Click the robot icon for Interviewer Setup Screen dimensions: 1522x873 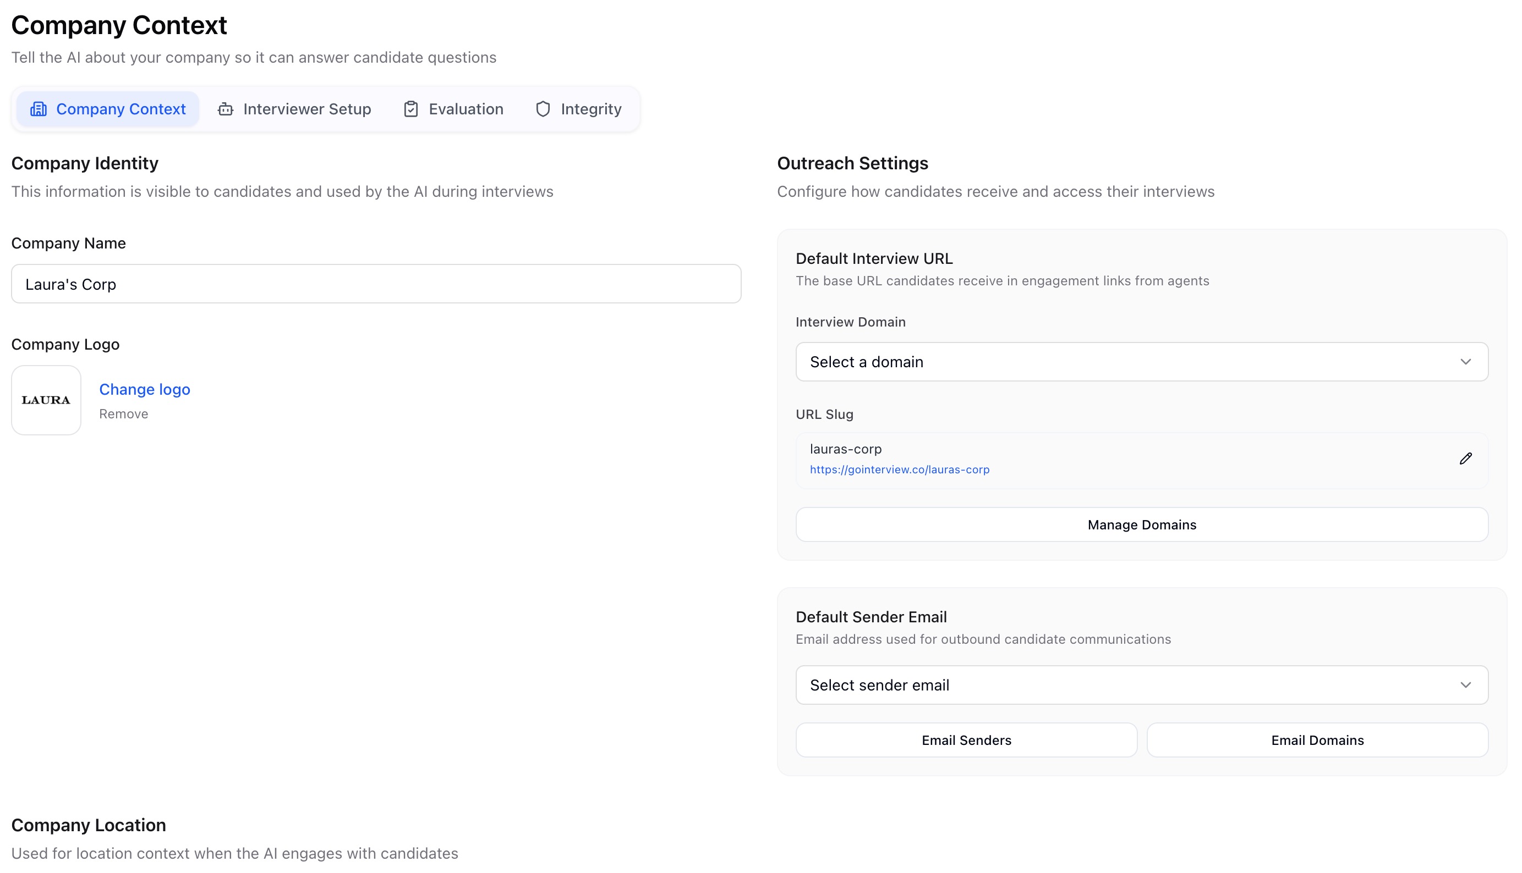click(226, 109)
